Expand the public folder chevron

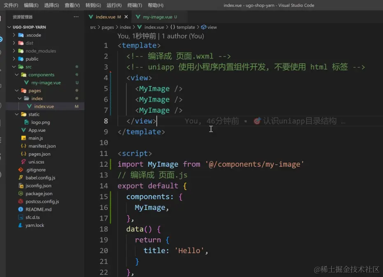click(14, 59)
